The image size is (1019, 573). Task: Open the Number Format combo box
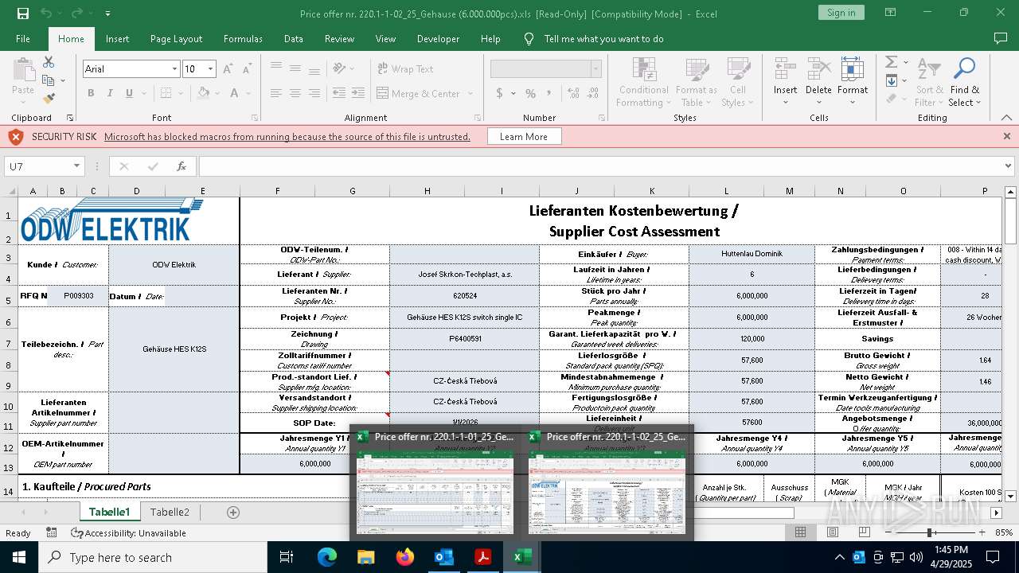click(x=546, y=69)
